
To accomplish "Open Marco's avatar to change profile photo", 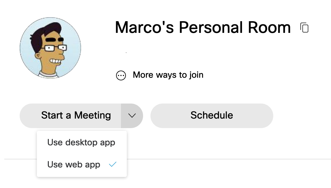I will (x=50, y=48).
